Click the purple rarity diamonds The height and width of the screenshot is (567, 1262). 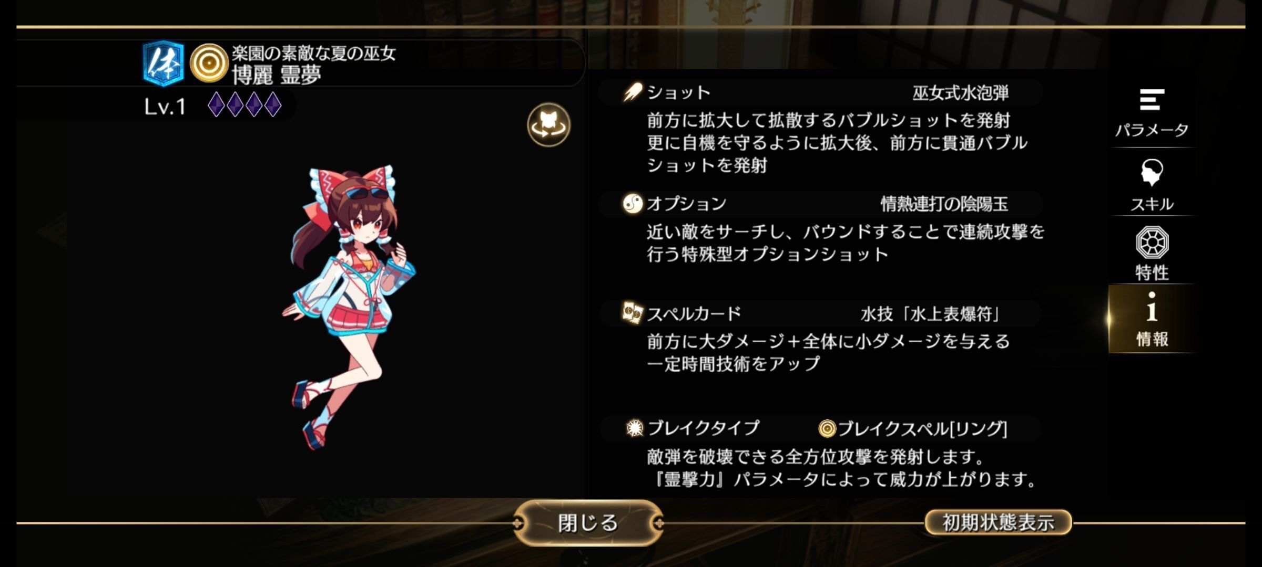point(245,104)
